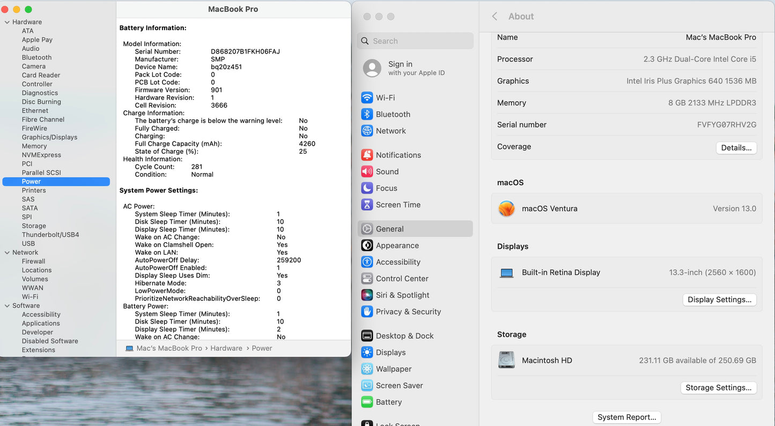Click the coverage Details... button
The width and height of the screenshot is (775, 426).
click(x=736, y=148)
